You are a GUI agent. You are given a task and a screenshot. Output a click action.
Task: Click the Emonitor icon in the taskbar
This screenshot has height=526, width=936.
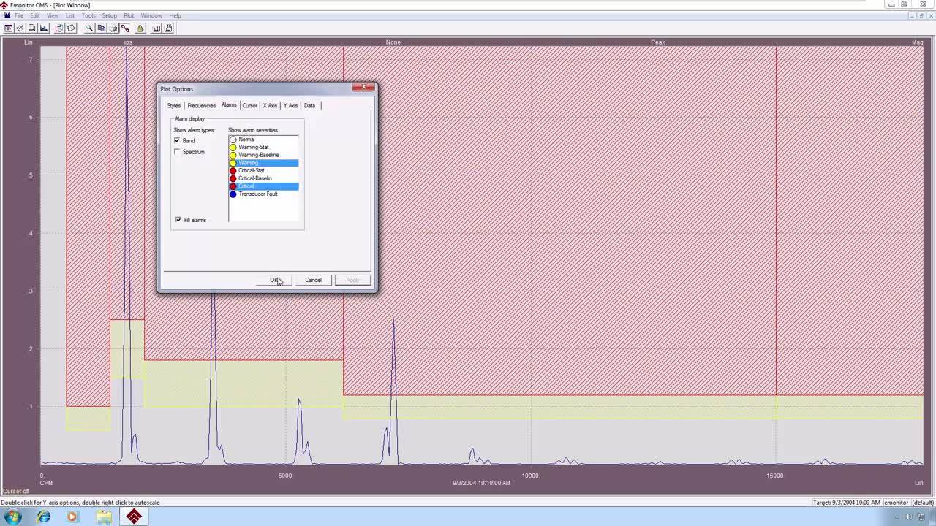point(134,517)
